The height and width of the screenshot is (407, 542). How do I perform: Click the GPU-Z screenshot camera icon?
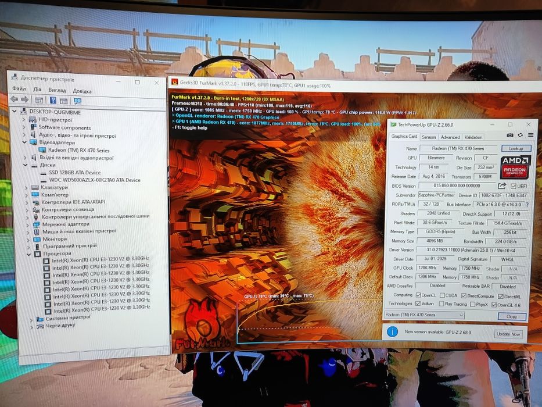510,135
